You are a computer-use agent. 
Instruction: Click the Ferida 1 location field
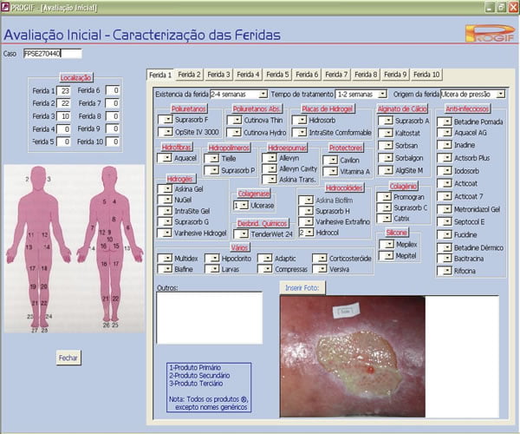point(65,90)
